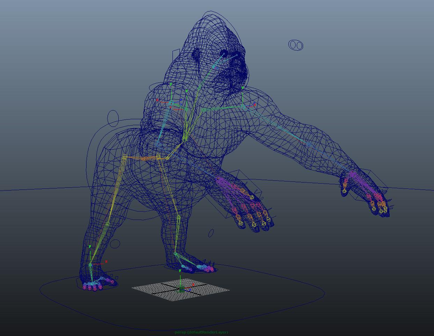
Task: Click the ground grid plane at the origin
Action: [181, 289]
